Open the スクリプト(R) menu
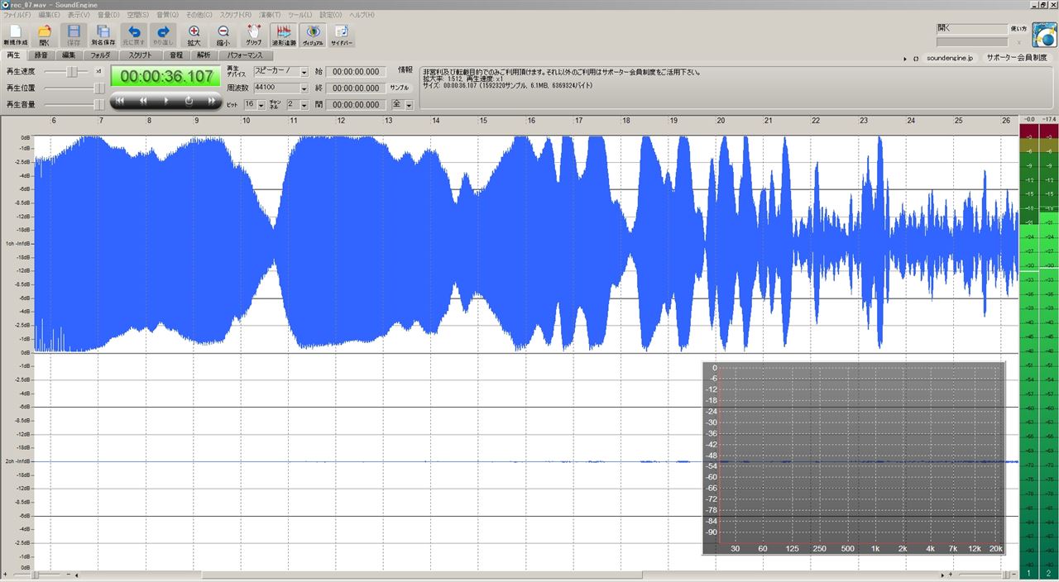Image resolution: width=1059 pixels, height=582 pixels. 236,15
